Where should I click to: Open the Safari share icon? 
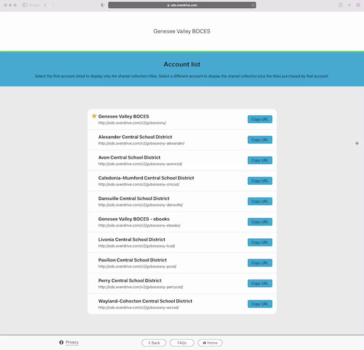(341, 5)
